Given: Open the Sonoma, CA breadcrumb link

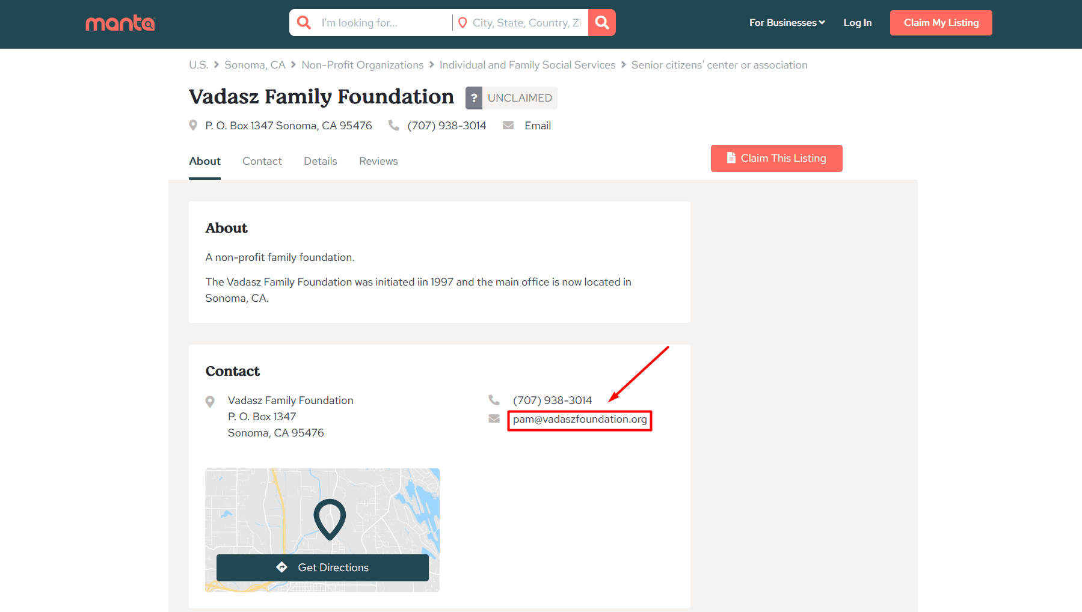Looking at the screenshot, I should (x=255, y=65).
